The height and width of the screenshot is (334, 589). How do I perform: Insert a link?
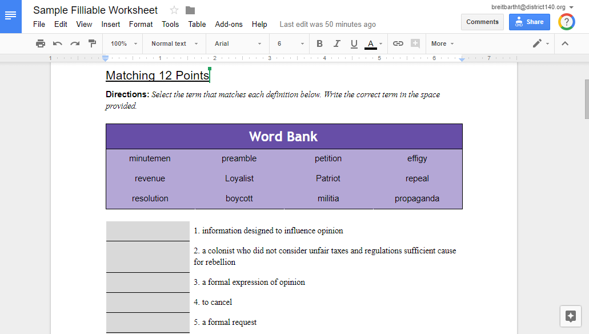398,43
